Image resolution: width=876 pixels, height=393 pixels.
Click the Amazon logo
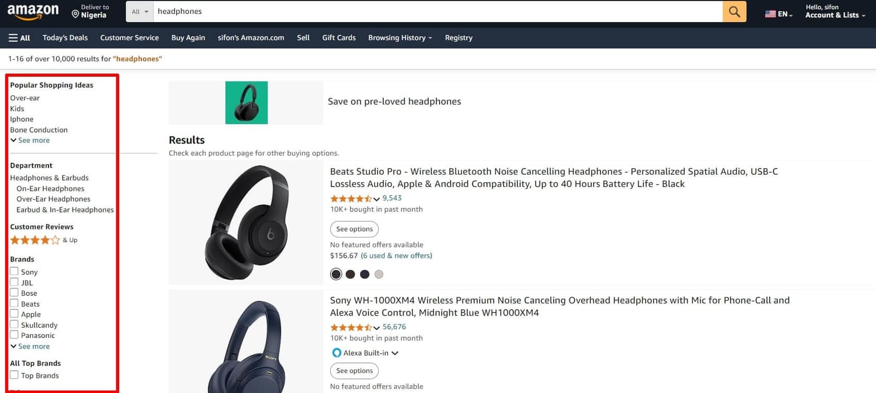pyautogui.click(x=33, y=11)
